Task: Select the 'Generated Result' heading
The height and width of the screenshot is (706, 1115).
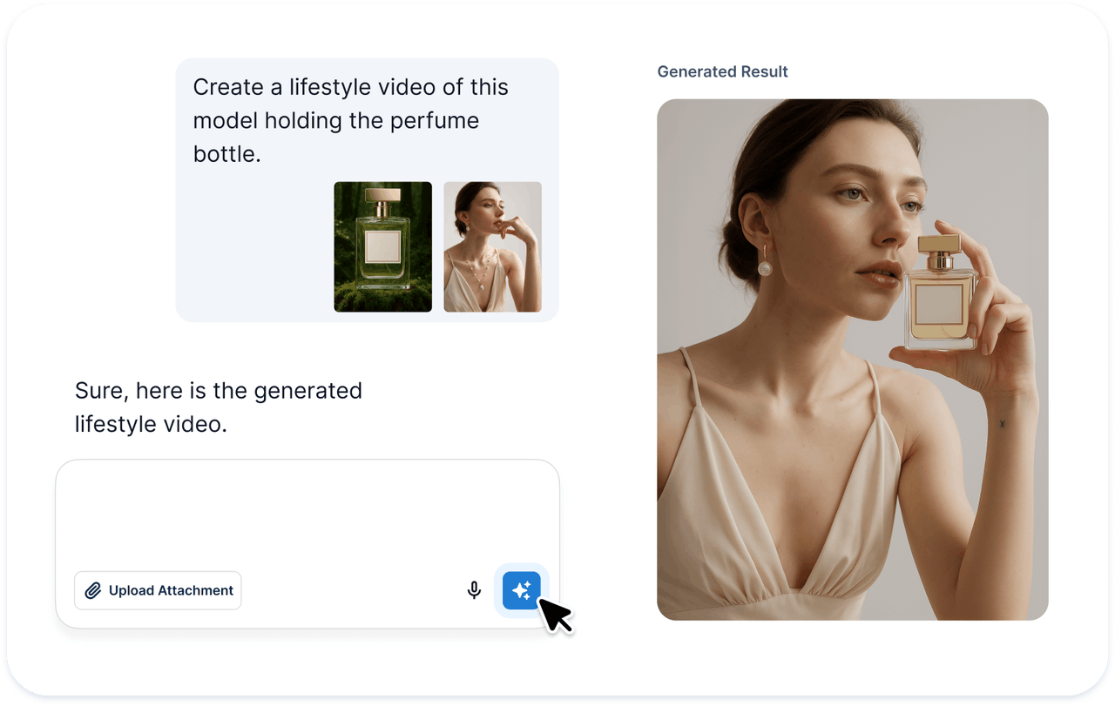Action: tap(722, 71)
